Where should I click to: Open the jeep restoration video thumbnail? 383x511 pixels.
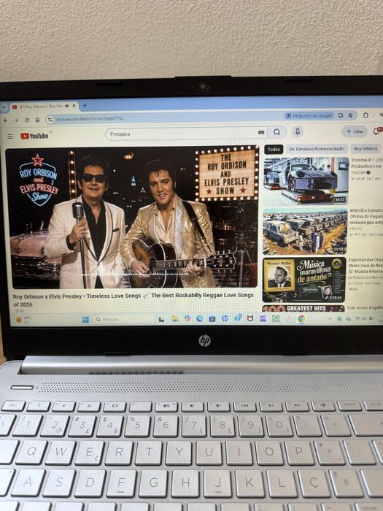point(305,231)
